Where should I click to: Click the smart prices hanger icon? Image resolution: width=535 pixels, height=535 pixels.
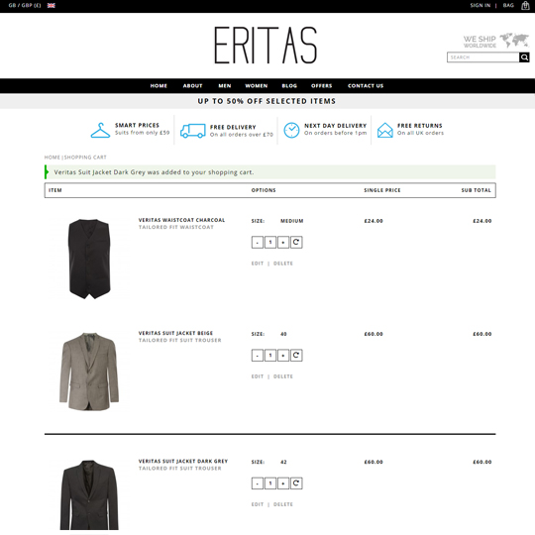point(100,131)
